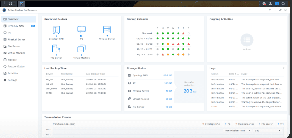Open DSM notifications chat icon
The height and width of the screenshot is (138, 292).
point(264,3)
